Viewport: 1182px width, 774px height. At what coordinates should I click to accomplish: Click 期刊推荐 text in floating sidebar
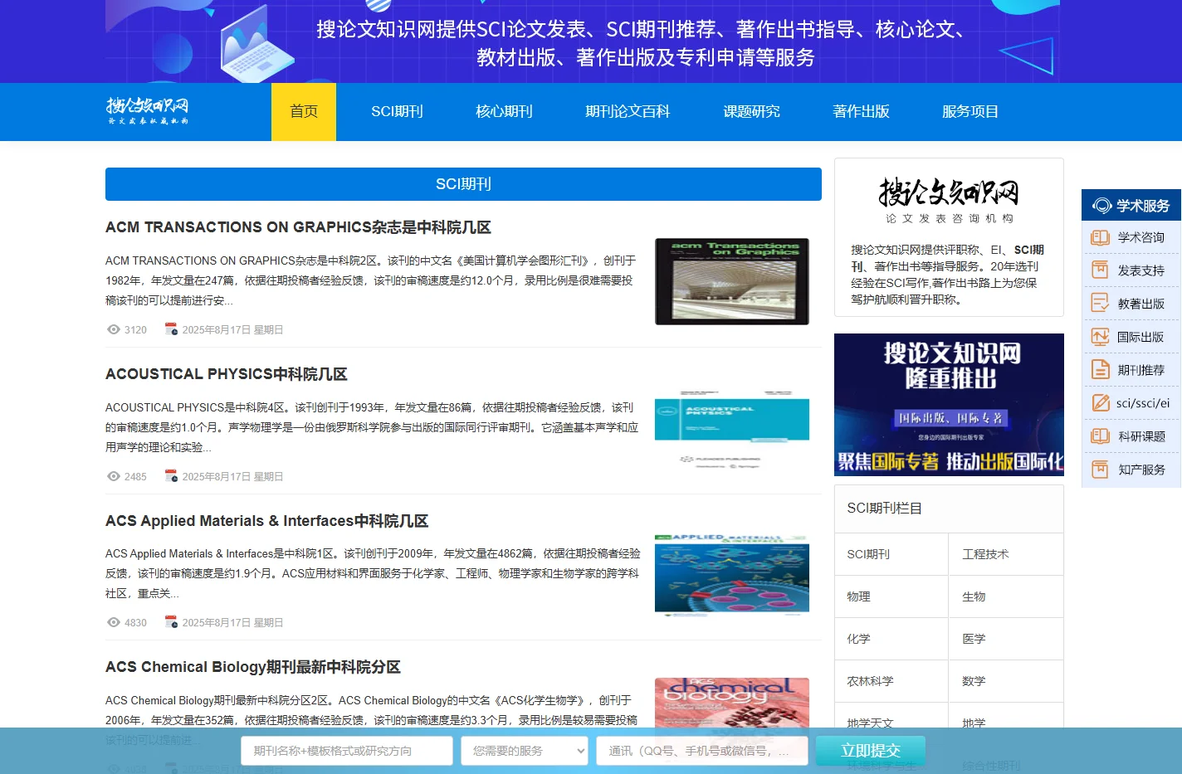[1140, 370]
